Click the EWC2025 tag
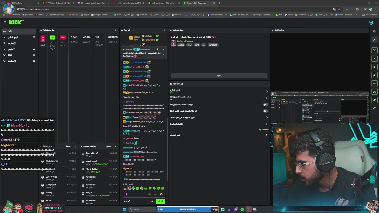The image size is (379, 213). coord(213,45)
